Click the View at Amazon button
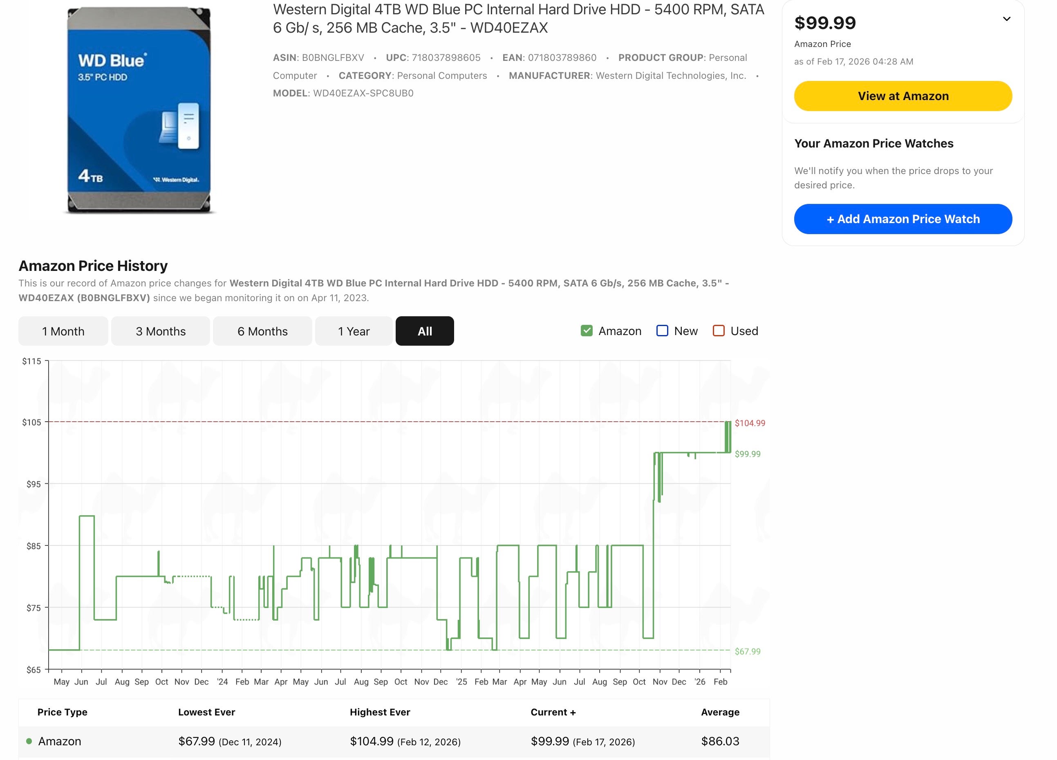Viewport: 1057px width, 760px height. point(902,96)
